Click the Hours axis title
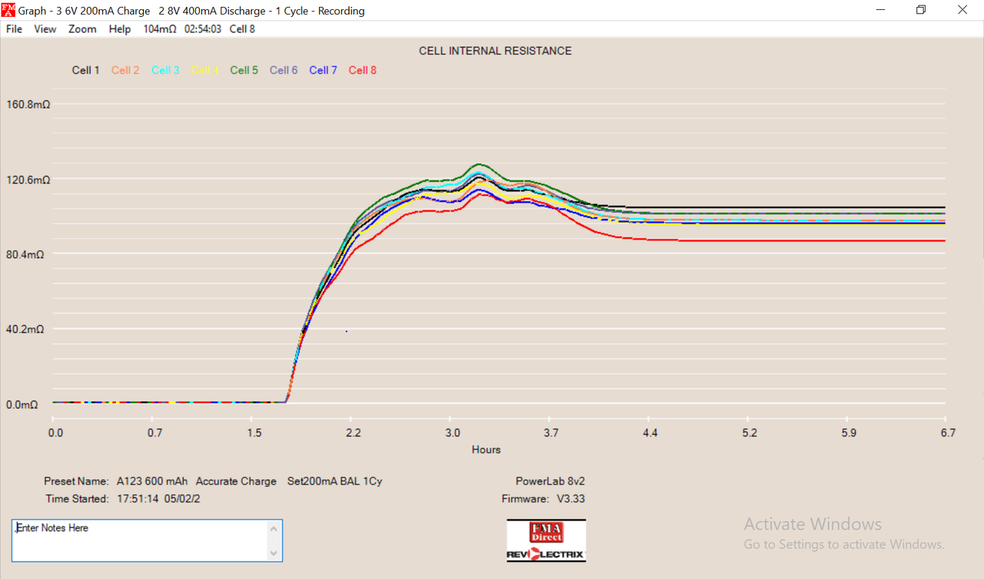This screenshot has width=984, height=579. tap(486, 449)
